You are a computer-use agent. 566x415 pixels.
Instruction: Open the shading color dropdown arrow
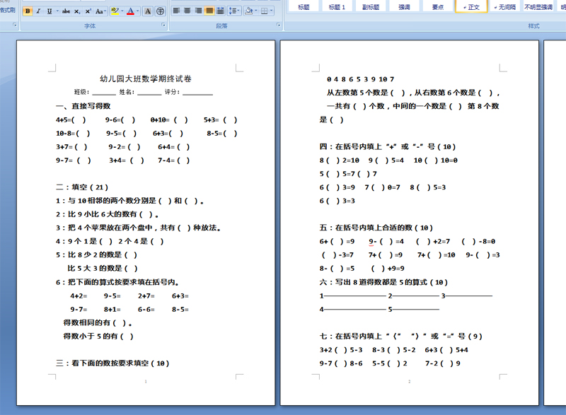pyautogui.click(x=255, y=11)
